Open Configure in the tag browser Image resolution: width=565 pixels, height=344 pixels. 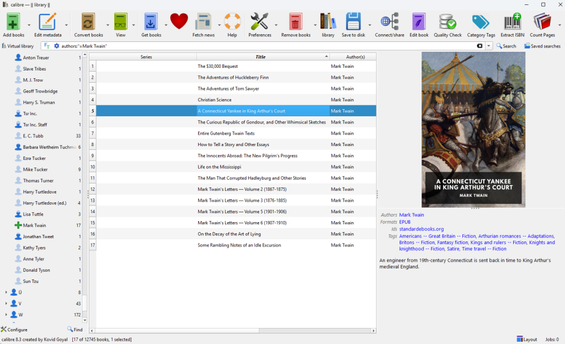[14, 330]
